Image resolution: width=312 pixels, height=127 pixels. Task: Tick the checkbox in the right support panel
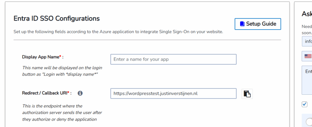[x=304, y=104]
